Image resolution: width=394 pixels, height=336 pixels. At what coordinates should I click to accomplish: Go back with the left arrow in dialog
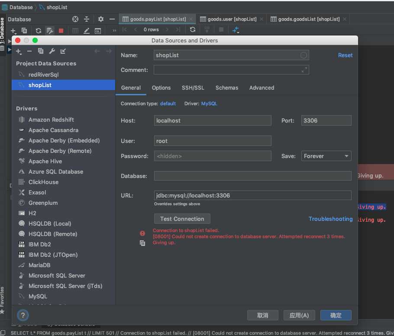97,51
